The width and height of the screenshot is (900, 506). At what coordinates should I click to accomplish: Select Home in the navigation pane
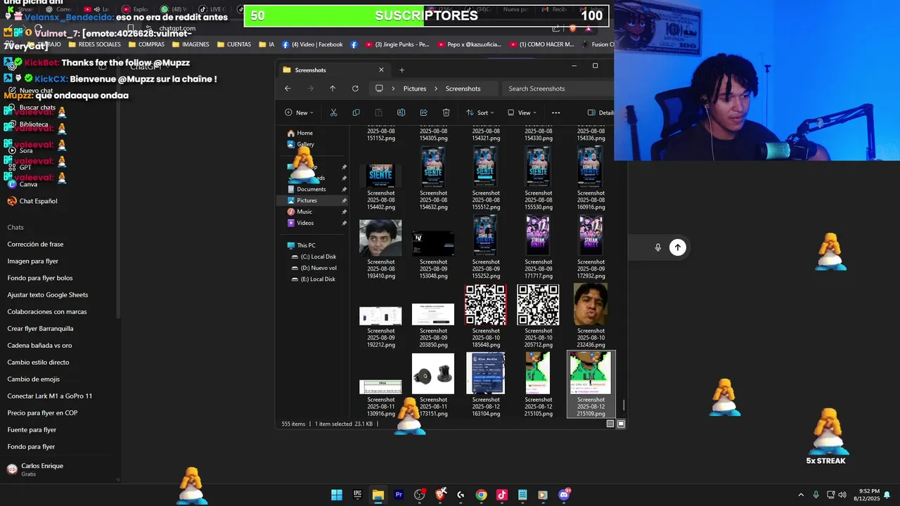pos(304,133)
